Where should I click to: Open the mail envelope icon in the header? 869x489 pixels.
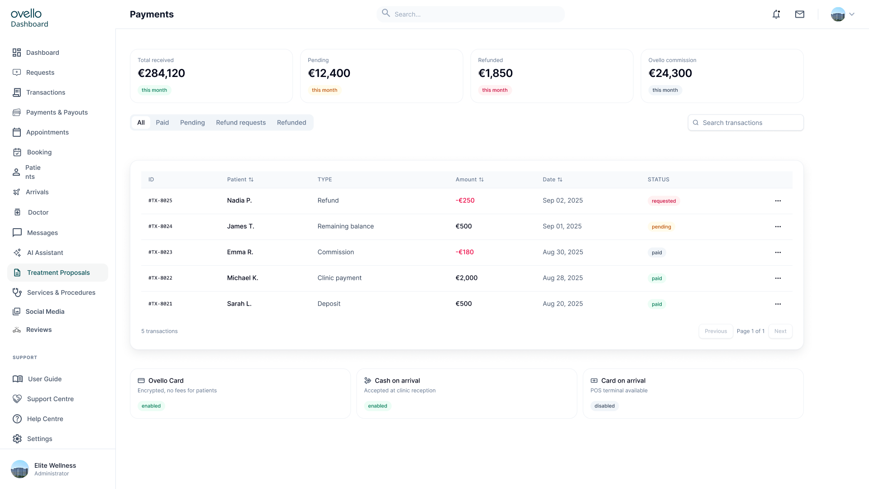800,14
